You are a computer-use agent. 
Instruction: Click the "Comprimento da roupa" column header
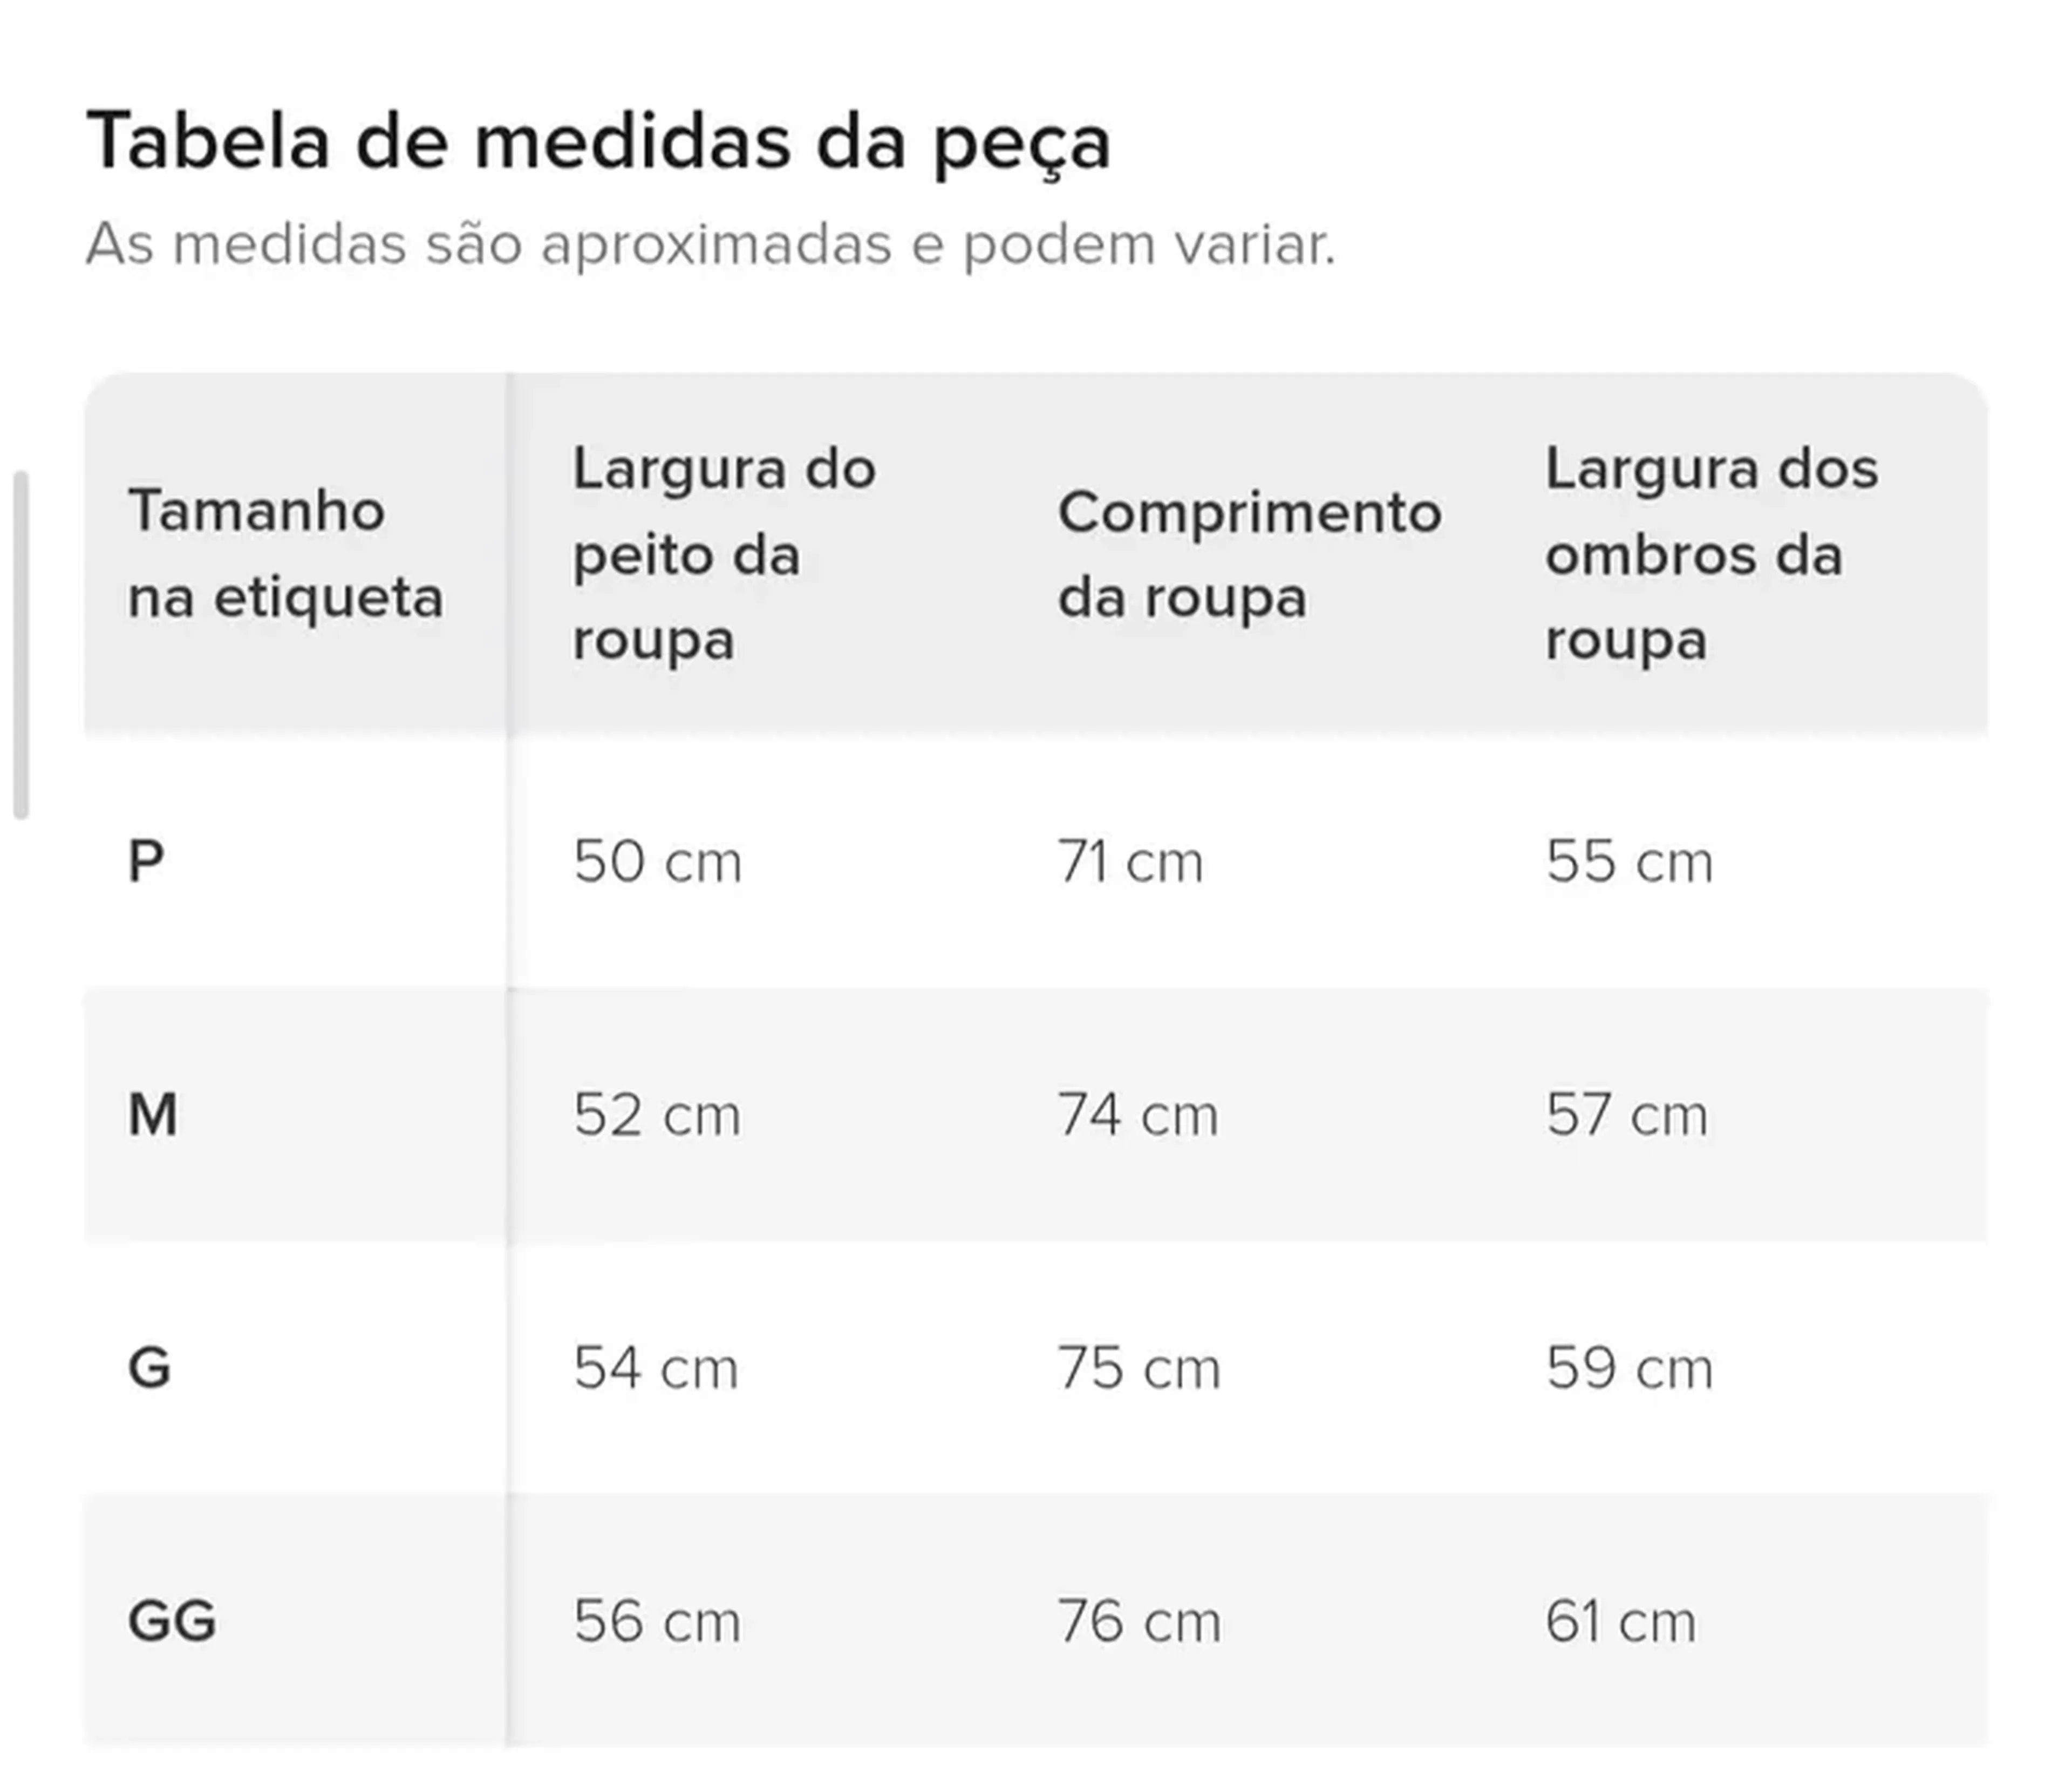(1249, 554)
